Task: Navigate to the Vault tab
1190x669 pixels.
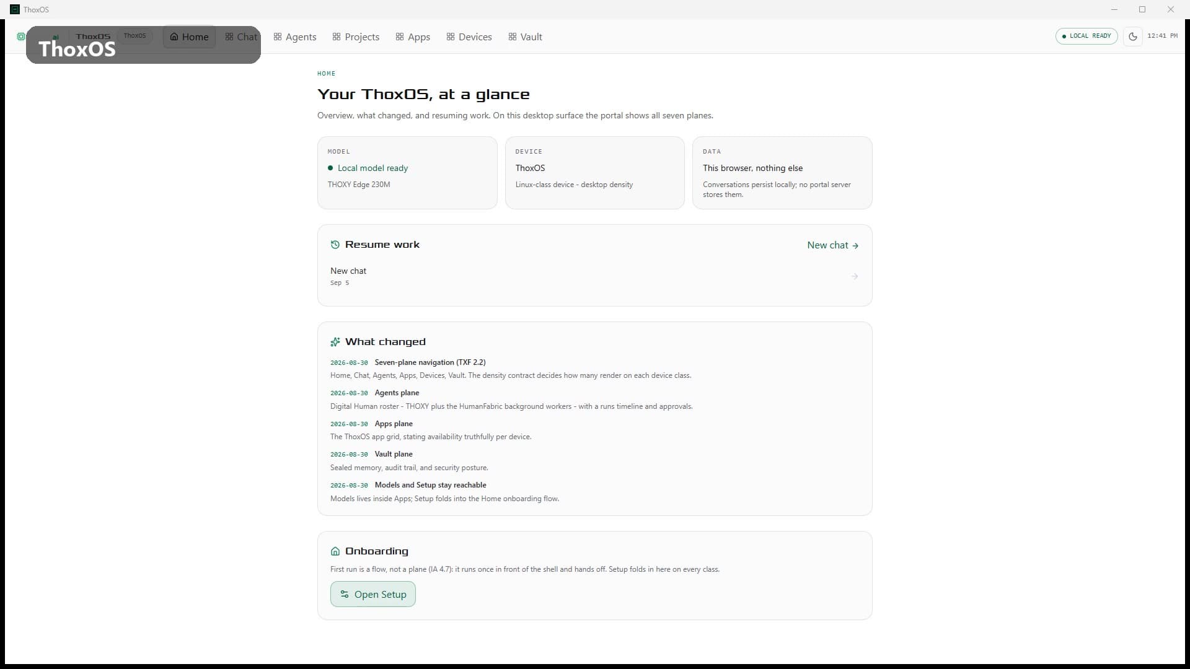Action: point(526,37)
